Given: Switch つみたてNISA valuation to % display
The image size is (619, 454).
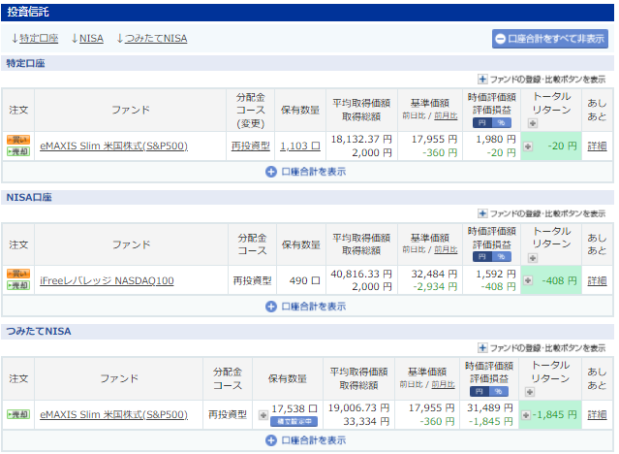Looking at the screenshot, I should [x=498, y=392].
